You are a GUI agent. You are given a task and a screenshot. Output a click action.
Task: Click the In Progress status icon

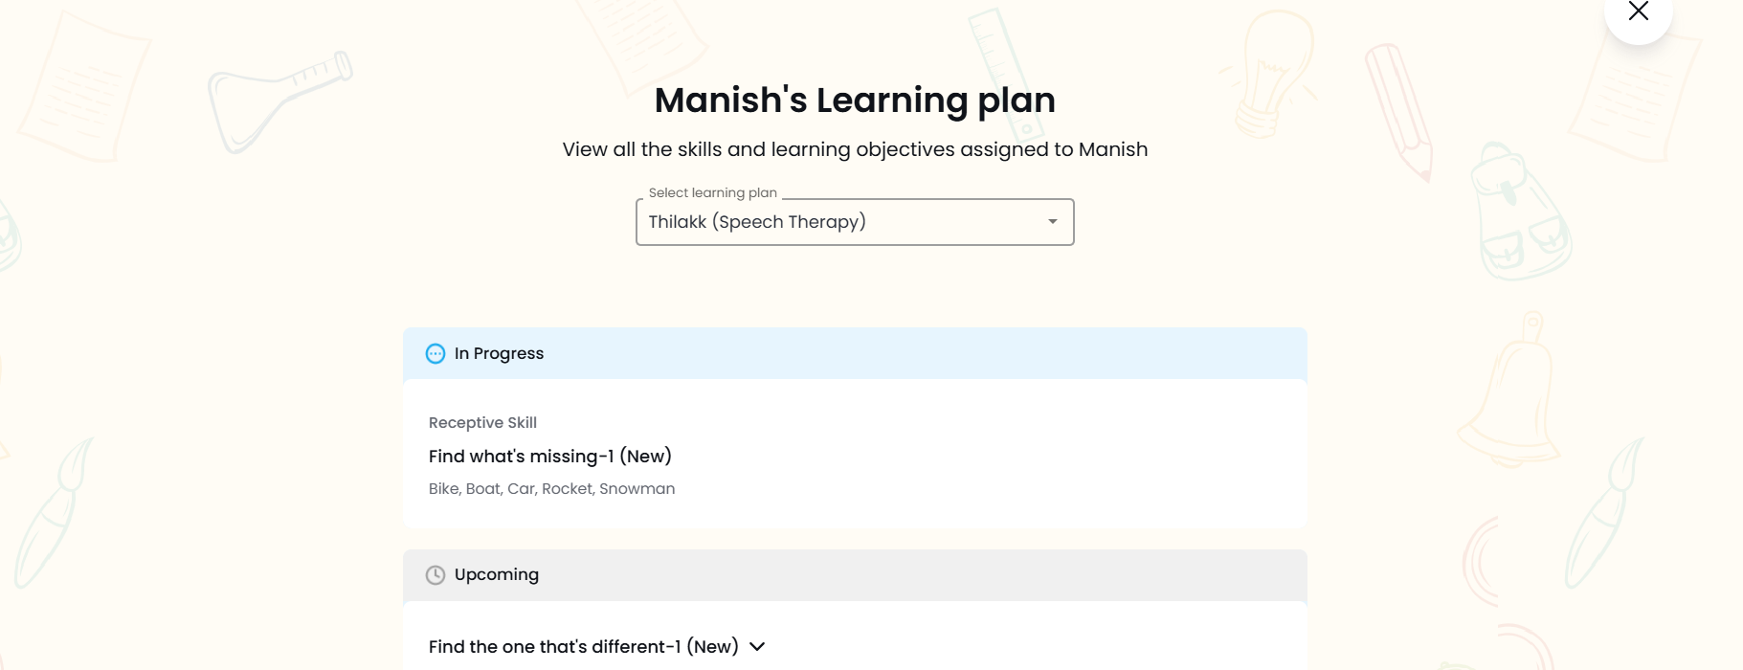point(436,354)
